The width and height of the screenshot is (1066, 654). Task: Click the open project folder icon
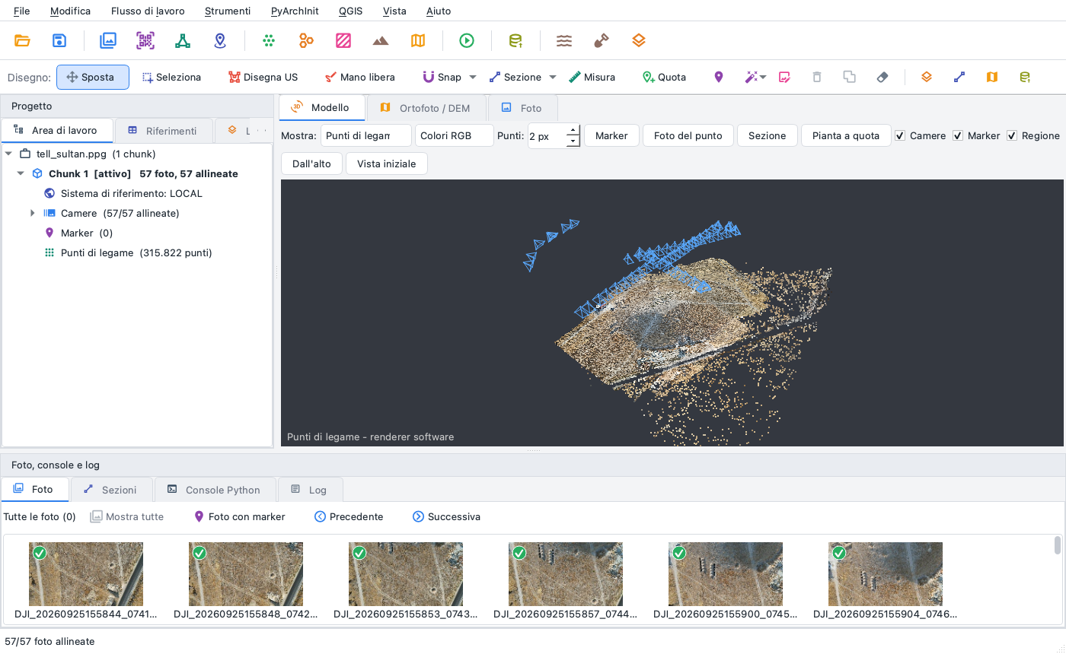pyautogui.click(x=22, y=41)
